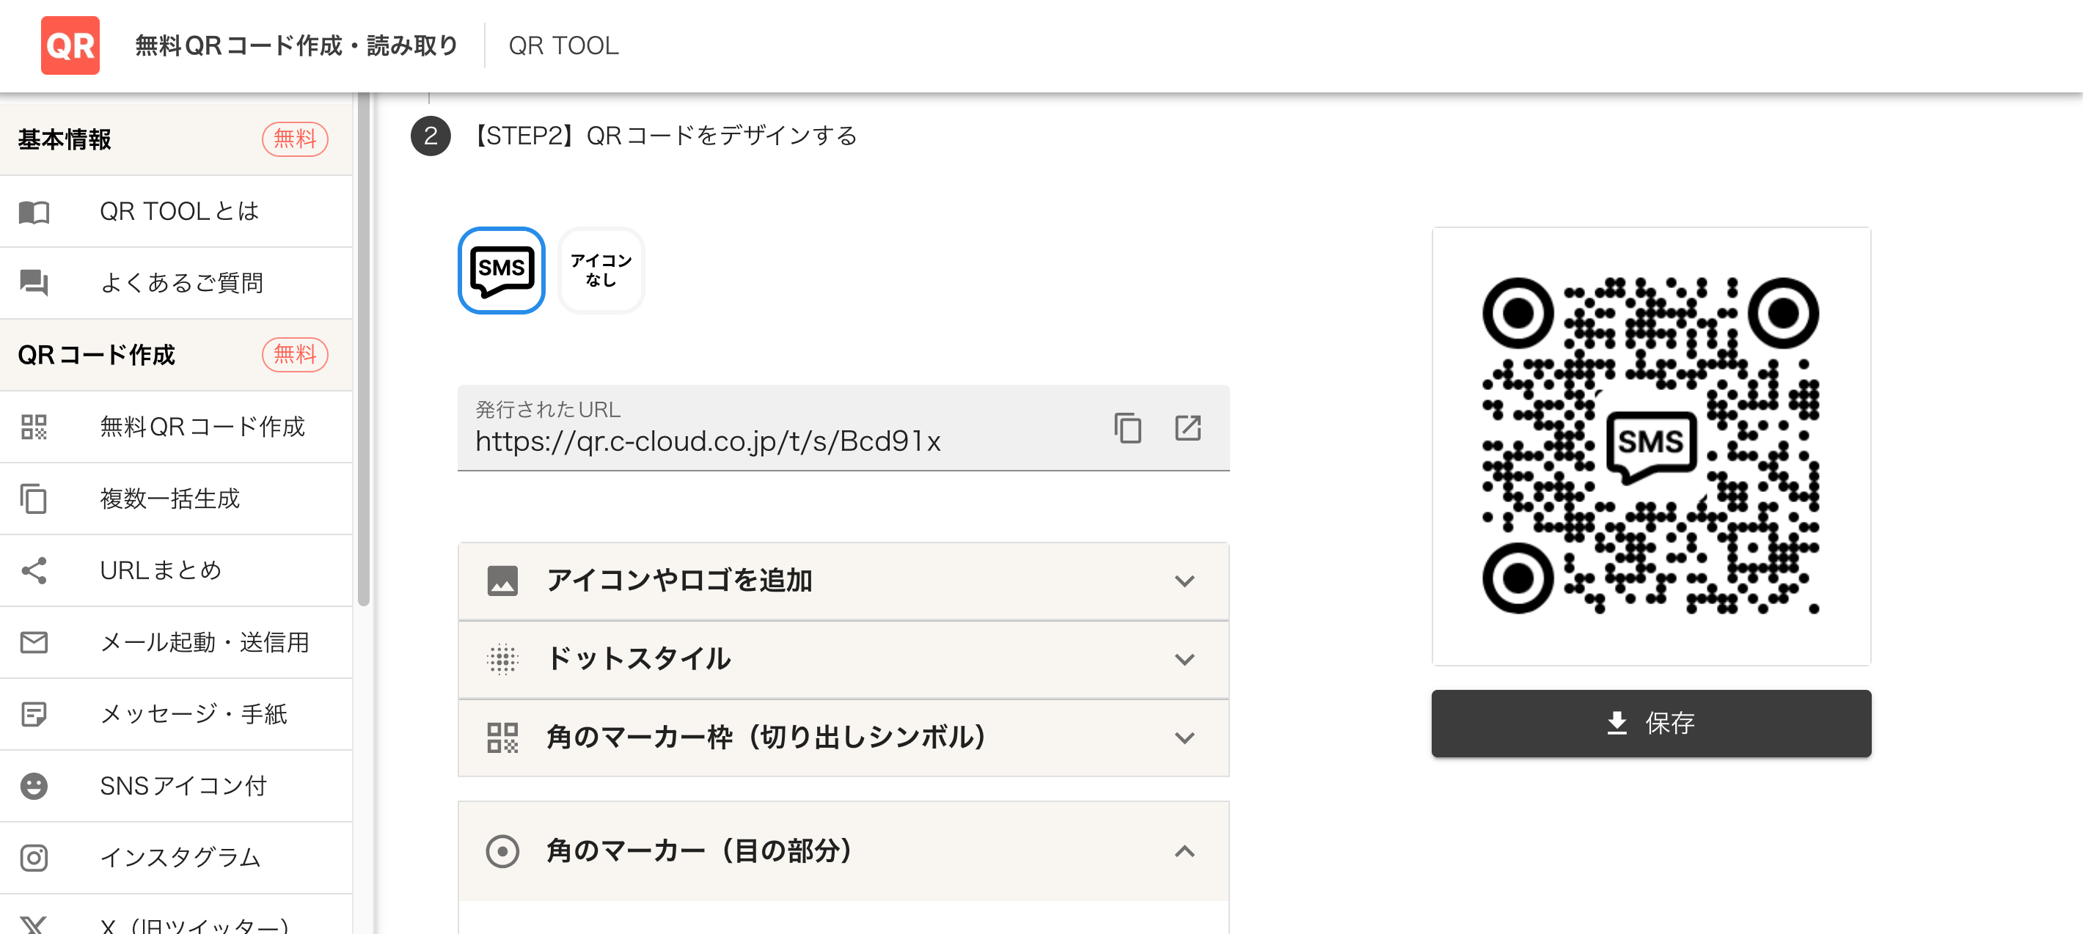The width and height of the screenshot is (2083, 934).
Task: Expand the ドットスタイル section
Action: (x=843, y=658)
